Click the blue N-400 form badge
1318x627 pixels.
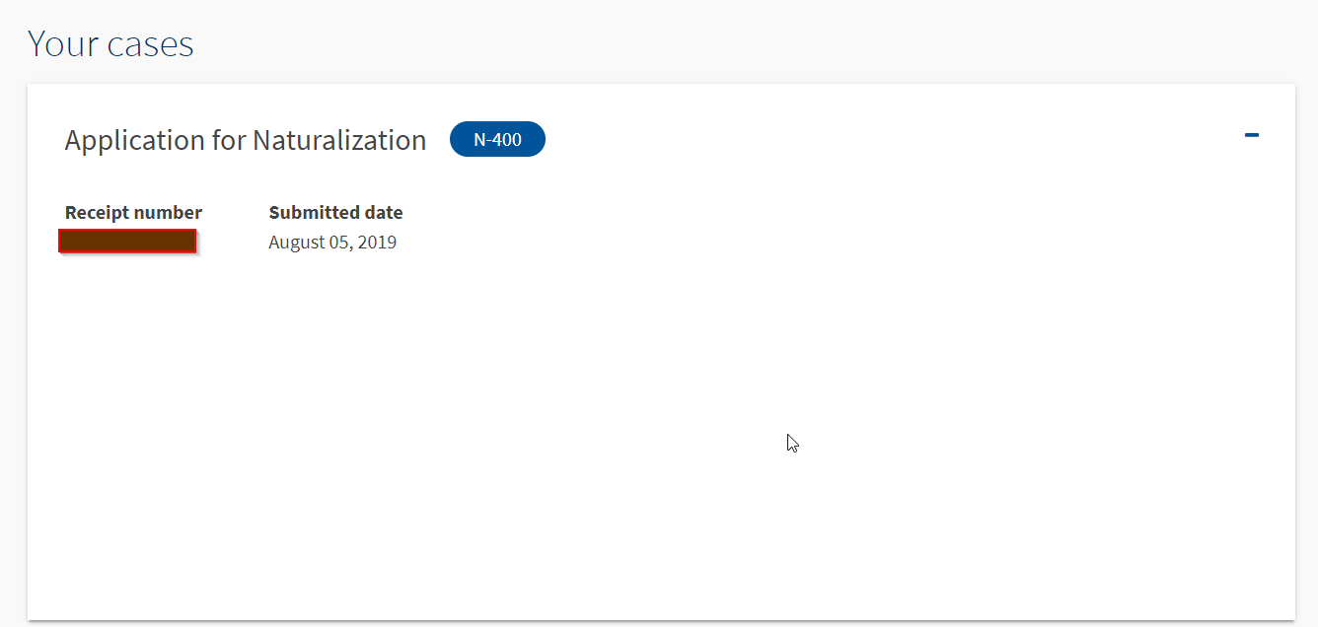[497, 139]
